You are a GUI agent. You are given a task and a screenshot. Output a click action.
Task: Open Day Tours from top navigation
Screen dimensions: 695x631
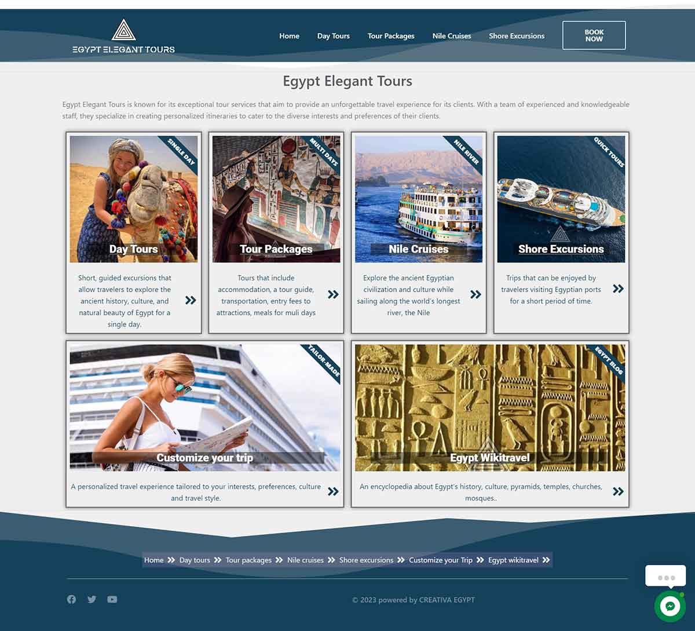333,36
